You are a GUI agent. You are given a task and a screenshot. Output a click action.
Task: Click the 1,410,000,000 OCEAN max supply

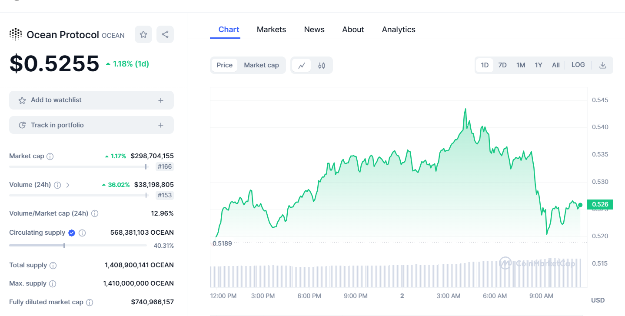[x=139, y=283]
